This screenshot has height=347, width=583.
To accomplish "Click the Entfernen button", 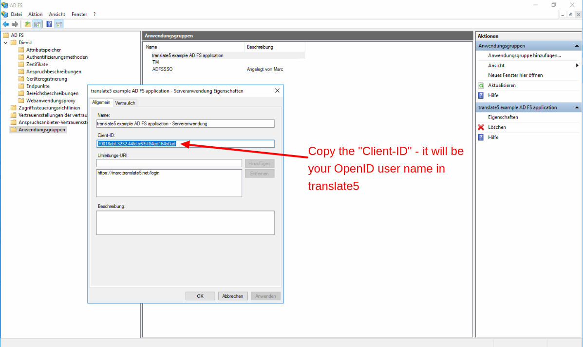I will [x=260, y=173].
